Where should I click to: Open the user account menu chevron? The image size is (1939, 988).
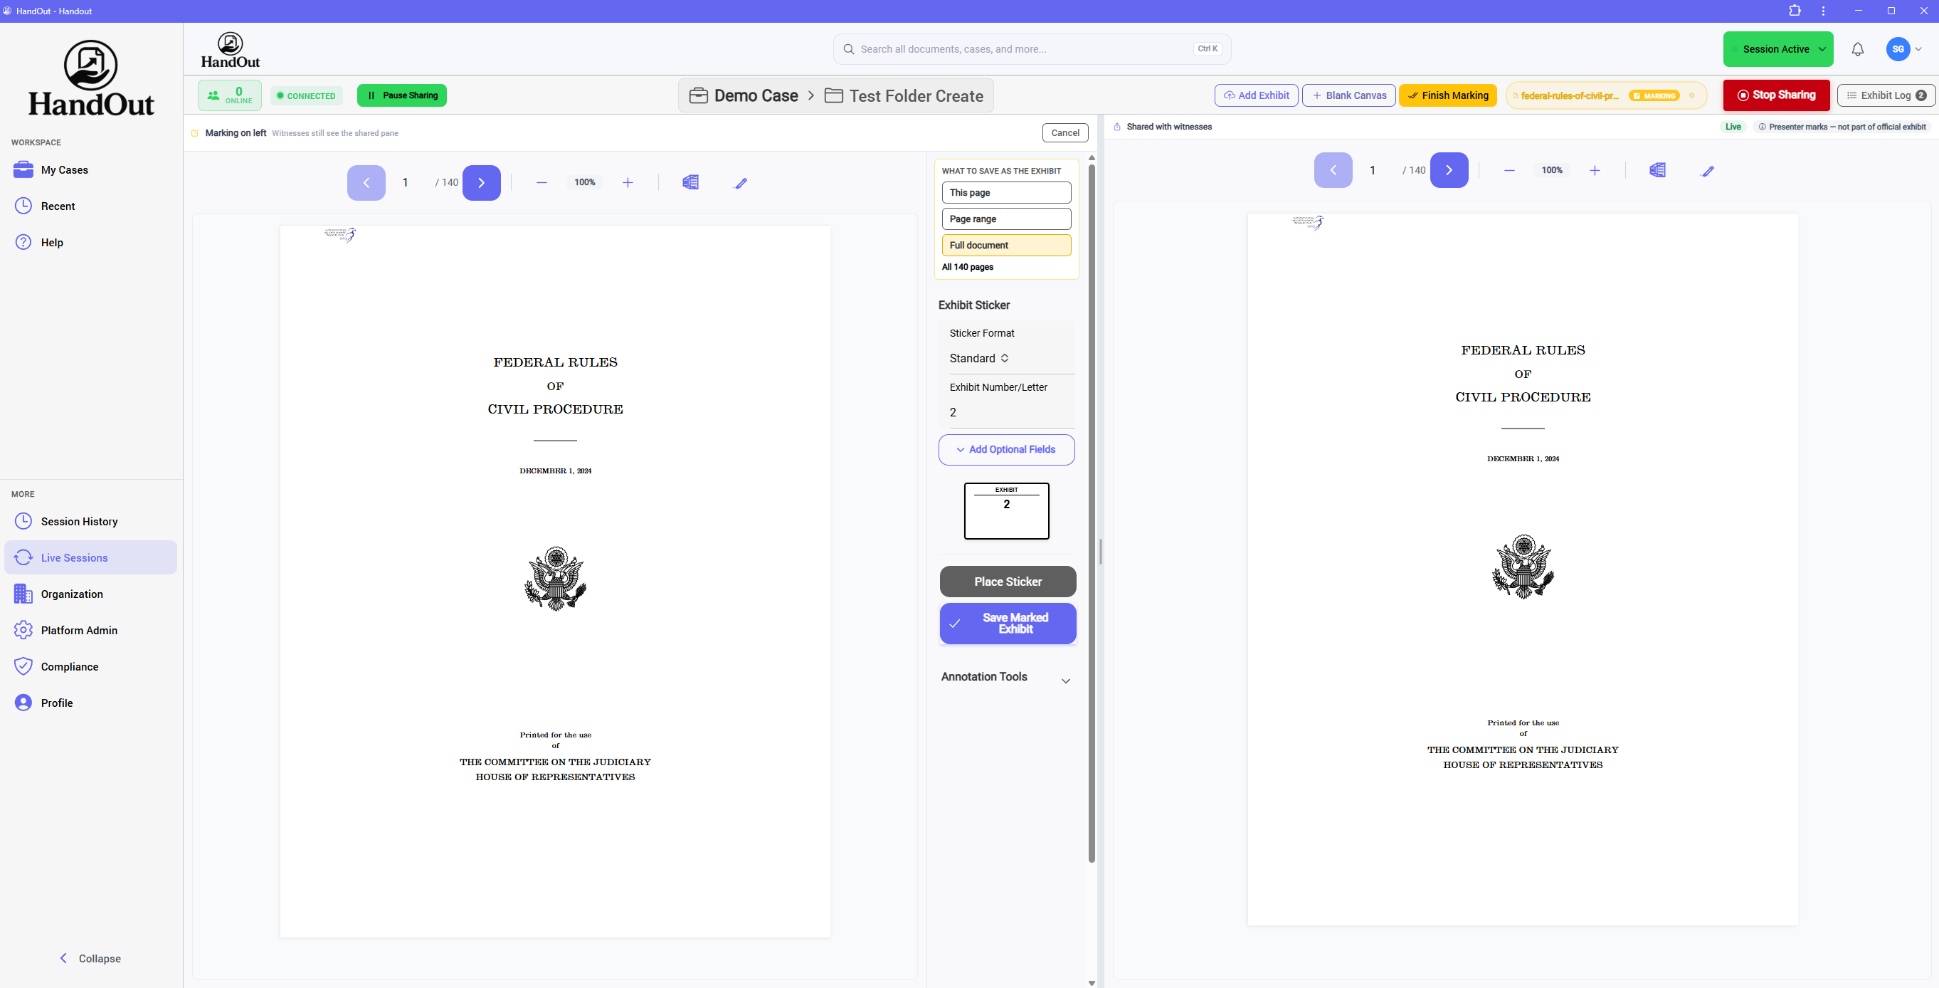click(1918, 49)
